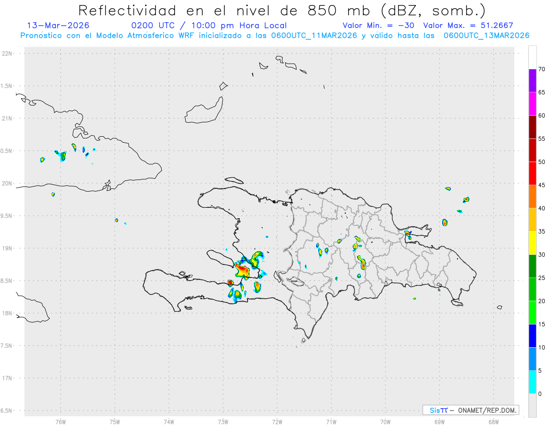Click the latitude label '17N'
This screenshot has width=554, height=428.
(x=8, y=378)
